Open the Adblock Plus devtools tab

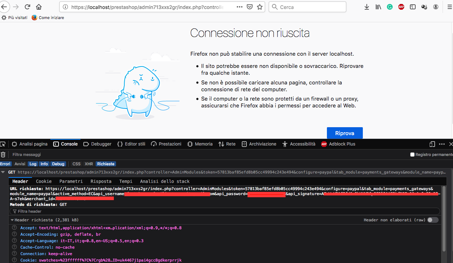pos(338,144)
